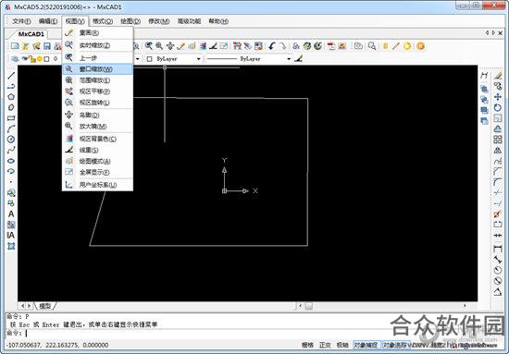Screen dimensions: 509x354
Task: Click the Mirror tool on right toolbar
Action: (497, 150)
